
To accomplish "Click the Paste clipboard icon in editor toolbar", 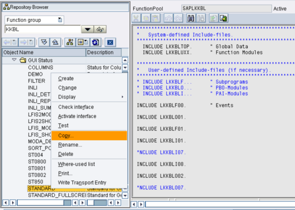I will 156,18.
